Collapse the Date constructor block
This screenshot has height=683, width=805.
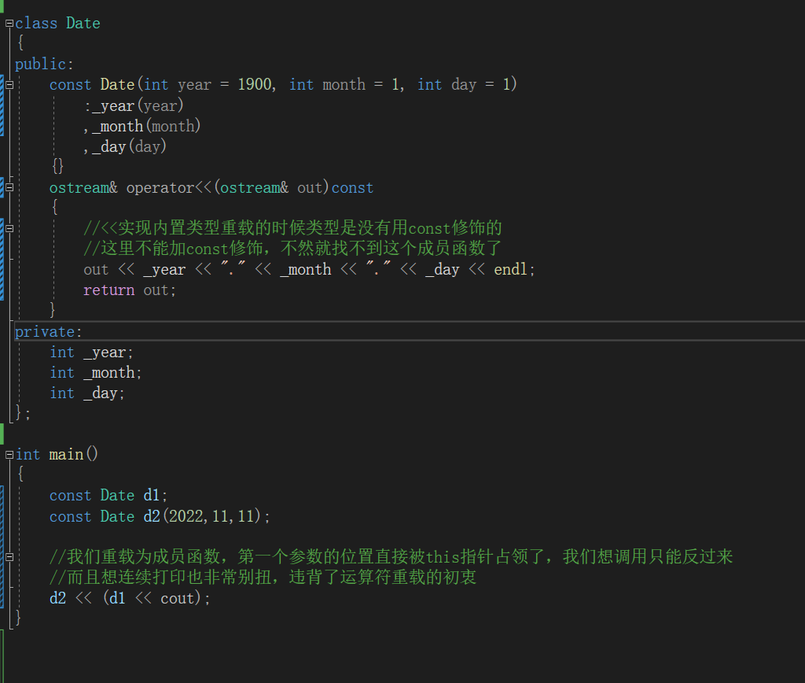pyautogui.click(x=9, y=85)
